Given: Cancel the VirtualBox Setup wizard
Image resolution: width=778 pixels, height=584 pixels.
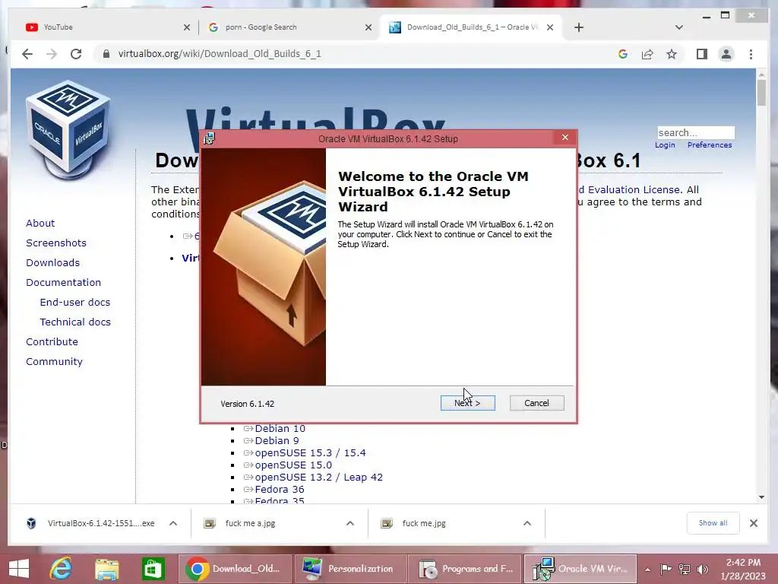Looking at the screenshot, I should (536, 403).
